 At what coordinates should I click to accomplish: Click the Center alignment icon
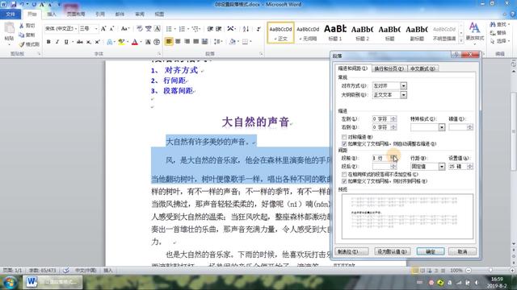178,41
